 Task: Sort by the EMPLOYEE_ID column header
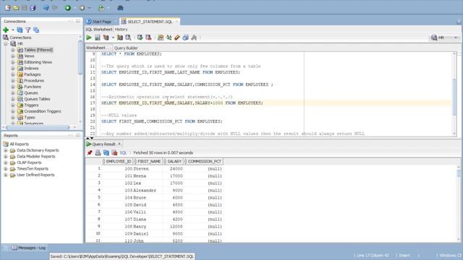tap(117, 162)
